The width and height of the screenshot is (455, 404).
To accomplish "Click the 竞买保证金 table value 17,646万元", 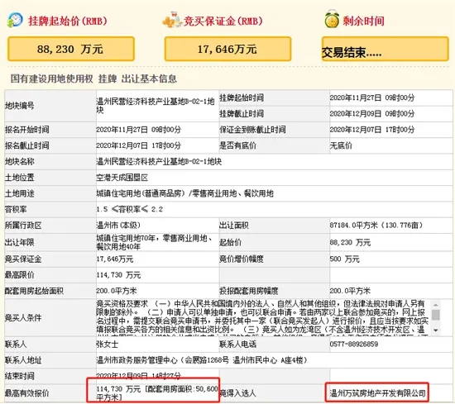I will (x=115, y=259).
